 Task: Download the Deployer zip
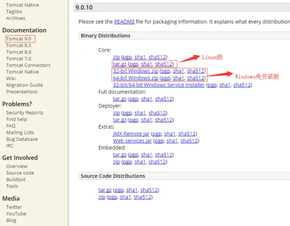point(116,113)
